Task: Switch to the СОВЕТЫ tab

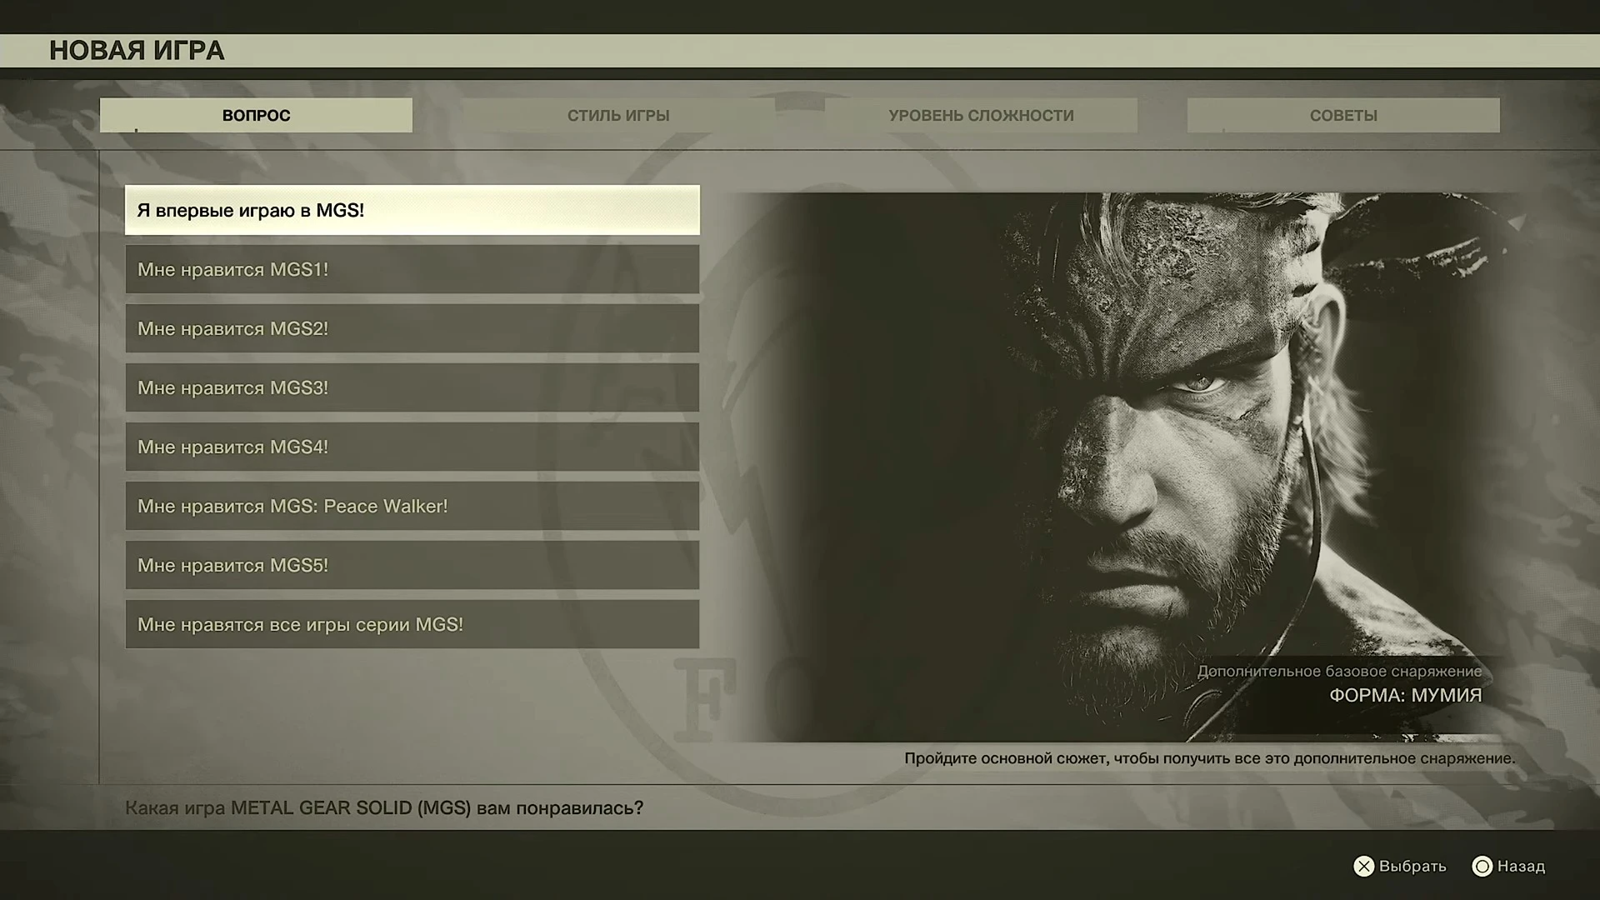Action: pyautogui.click(x=1342, y=115)
